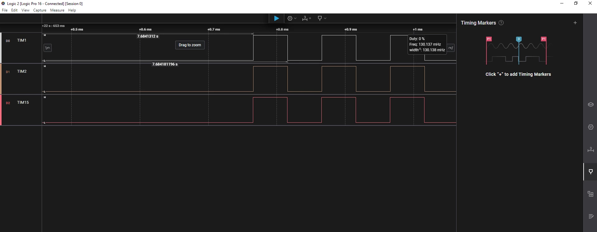Open the Capture menu
Screen dimensions: 597x232
click(40, 10)
